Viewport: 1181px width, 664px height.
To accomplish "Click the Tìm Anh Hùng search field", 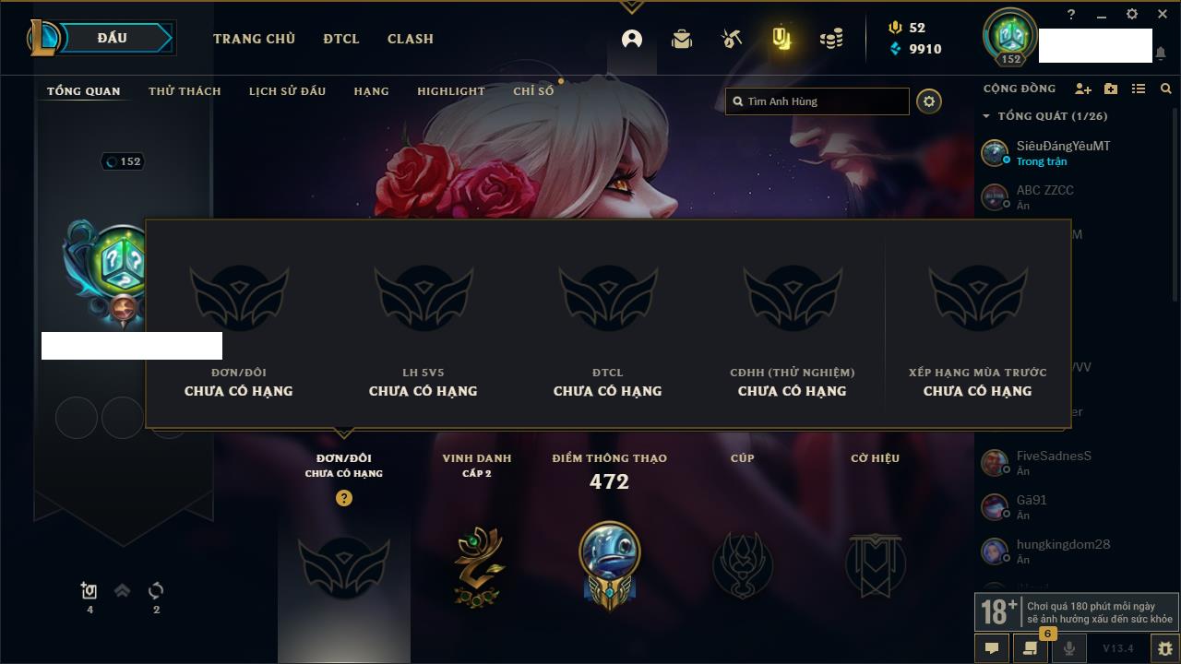I will (x=817, y=101).
